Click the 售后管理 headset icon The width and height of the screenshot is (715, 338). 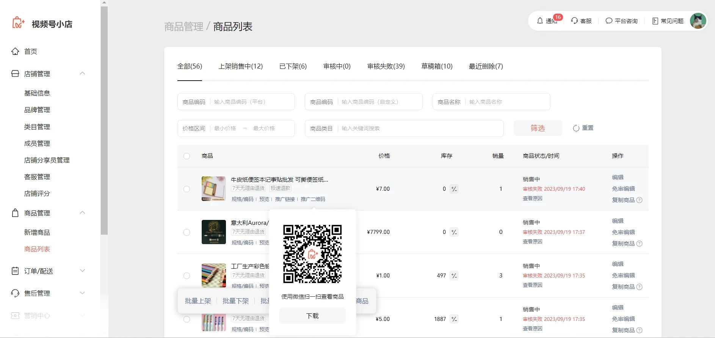tap(15, 293)
